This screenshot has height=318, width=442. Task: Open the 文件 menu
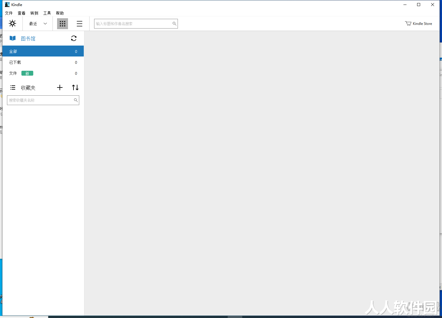(x=9, y=13)
